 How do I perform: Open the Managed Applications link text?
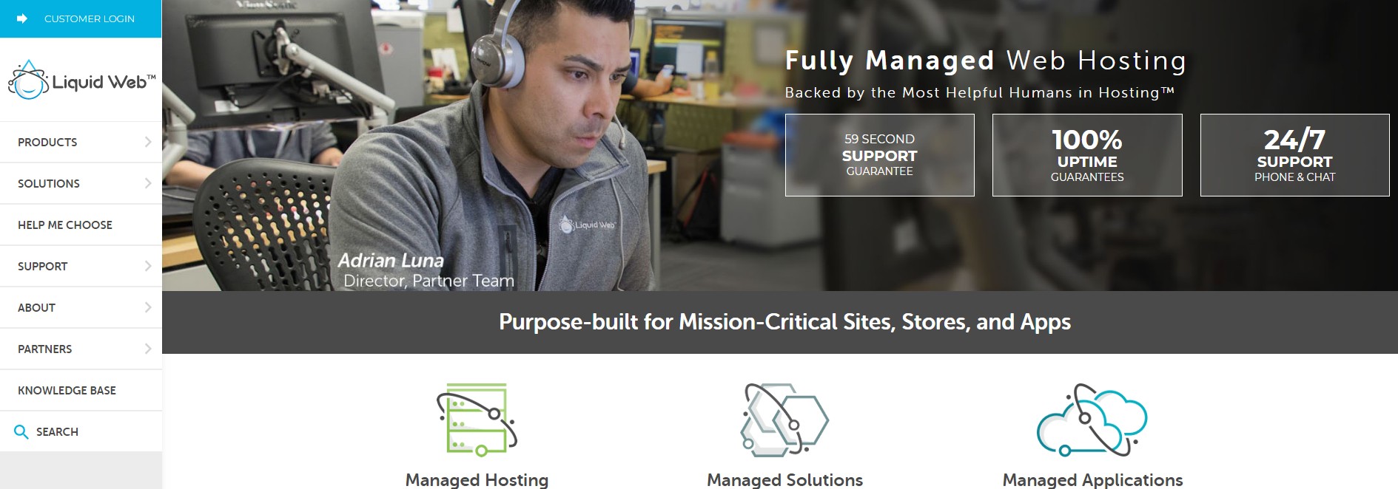coord(1092,479)
